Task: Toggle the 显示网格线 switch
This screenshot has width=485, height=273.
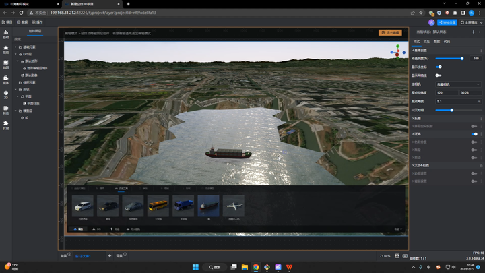Action: tap(439, 75)
